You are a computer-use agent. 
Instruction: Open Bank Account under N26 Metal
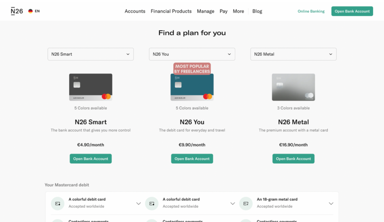tap(293, 159)
